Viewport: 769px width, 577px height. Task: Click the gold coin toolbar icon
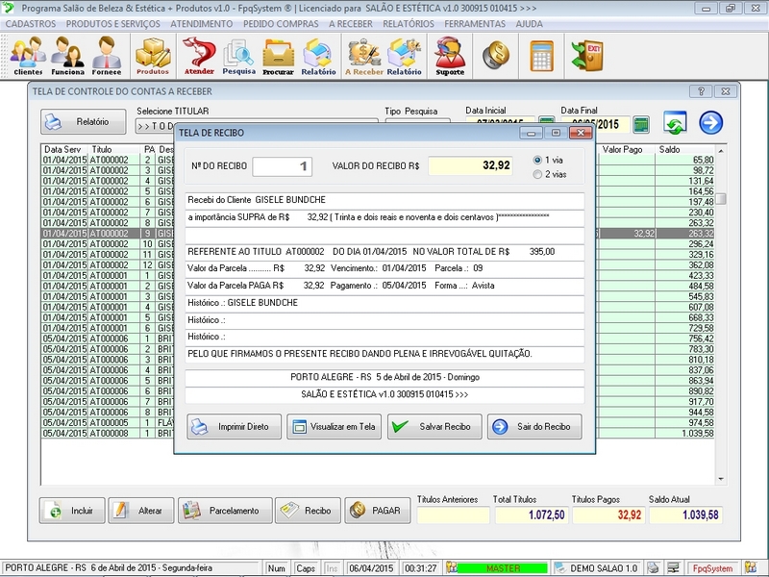tap(496, 54)
